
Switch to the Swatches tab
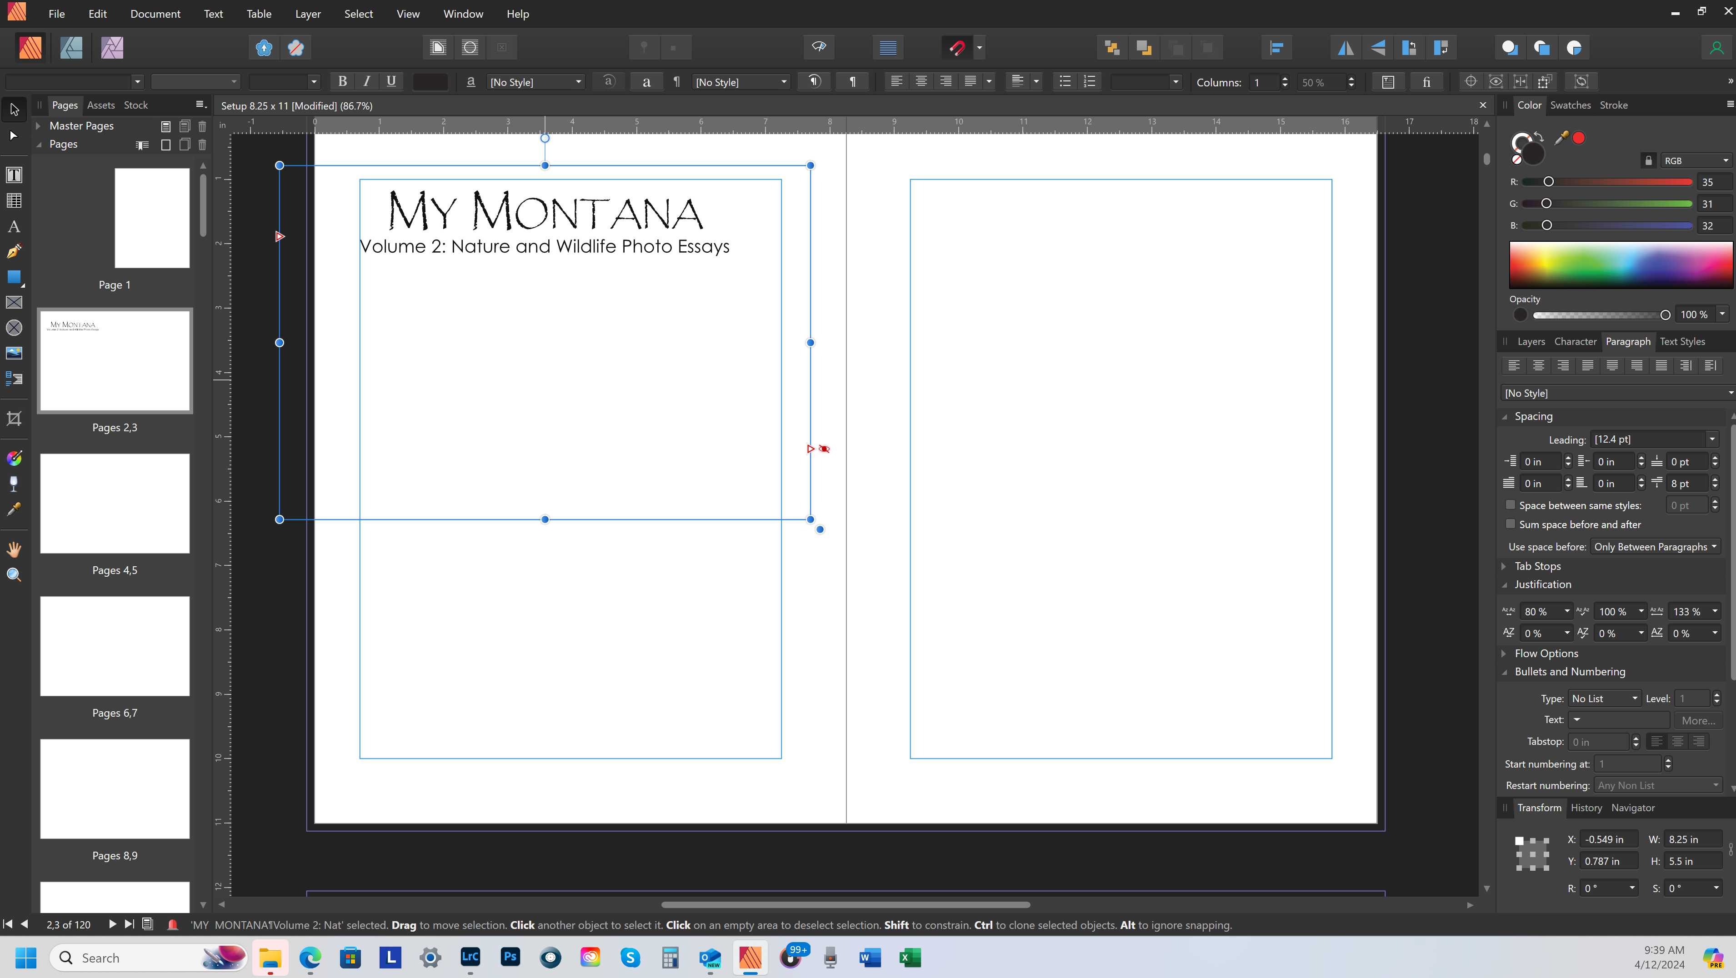[x=1570, y=105]
